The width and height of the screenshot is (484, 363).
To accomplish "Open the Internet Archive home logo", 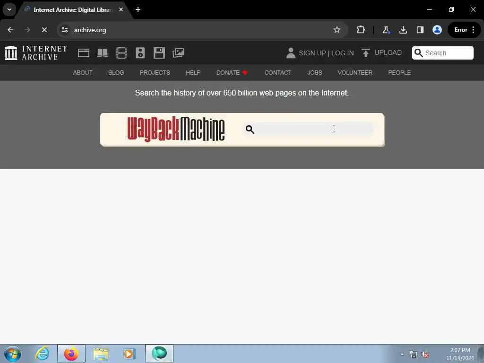I will (36, 53).
